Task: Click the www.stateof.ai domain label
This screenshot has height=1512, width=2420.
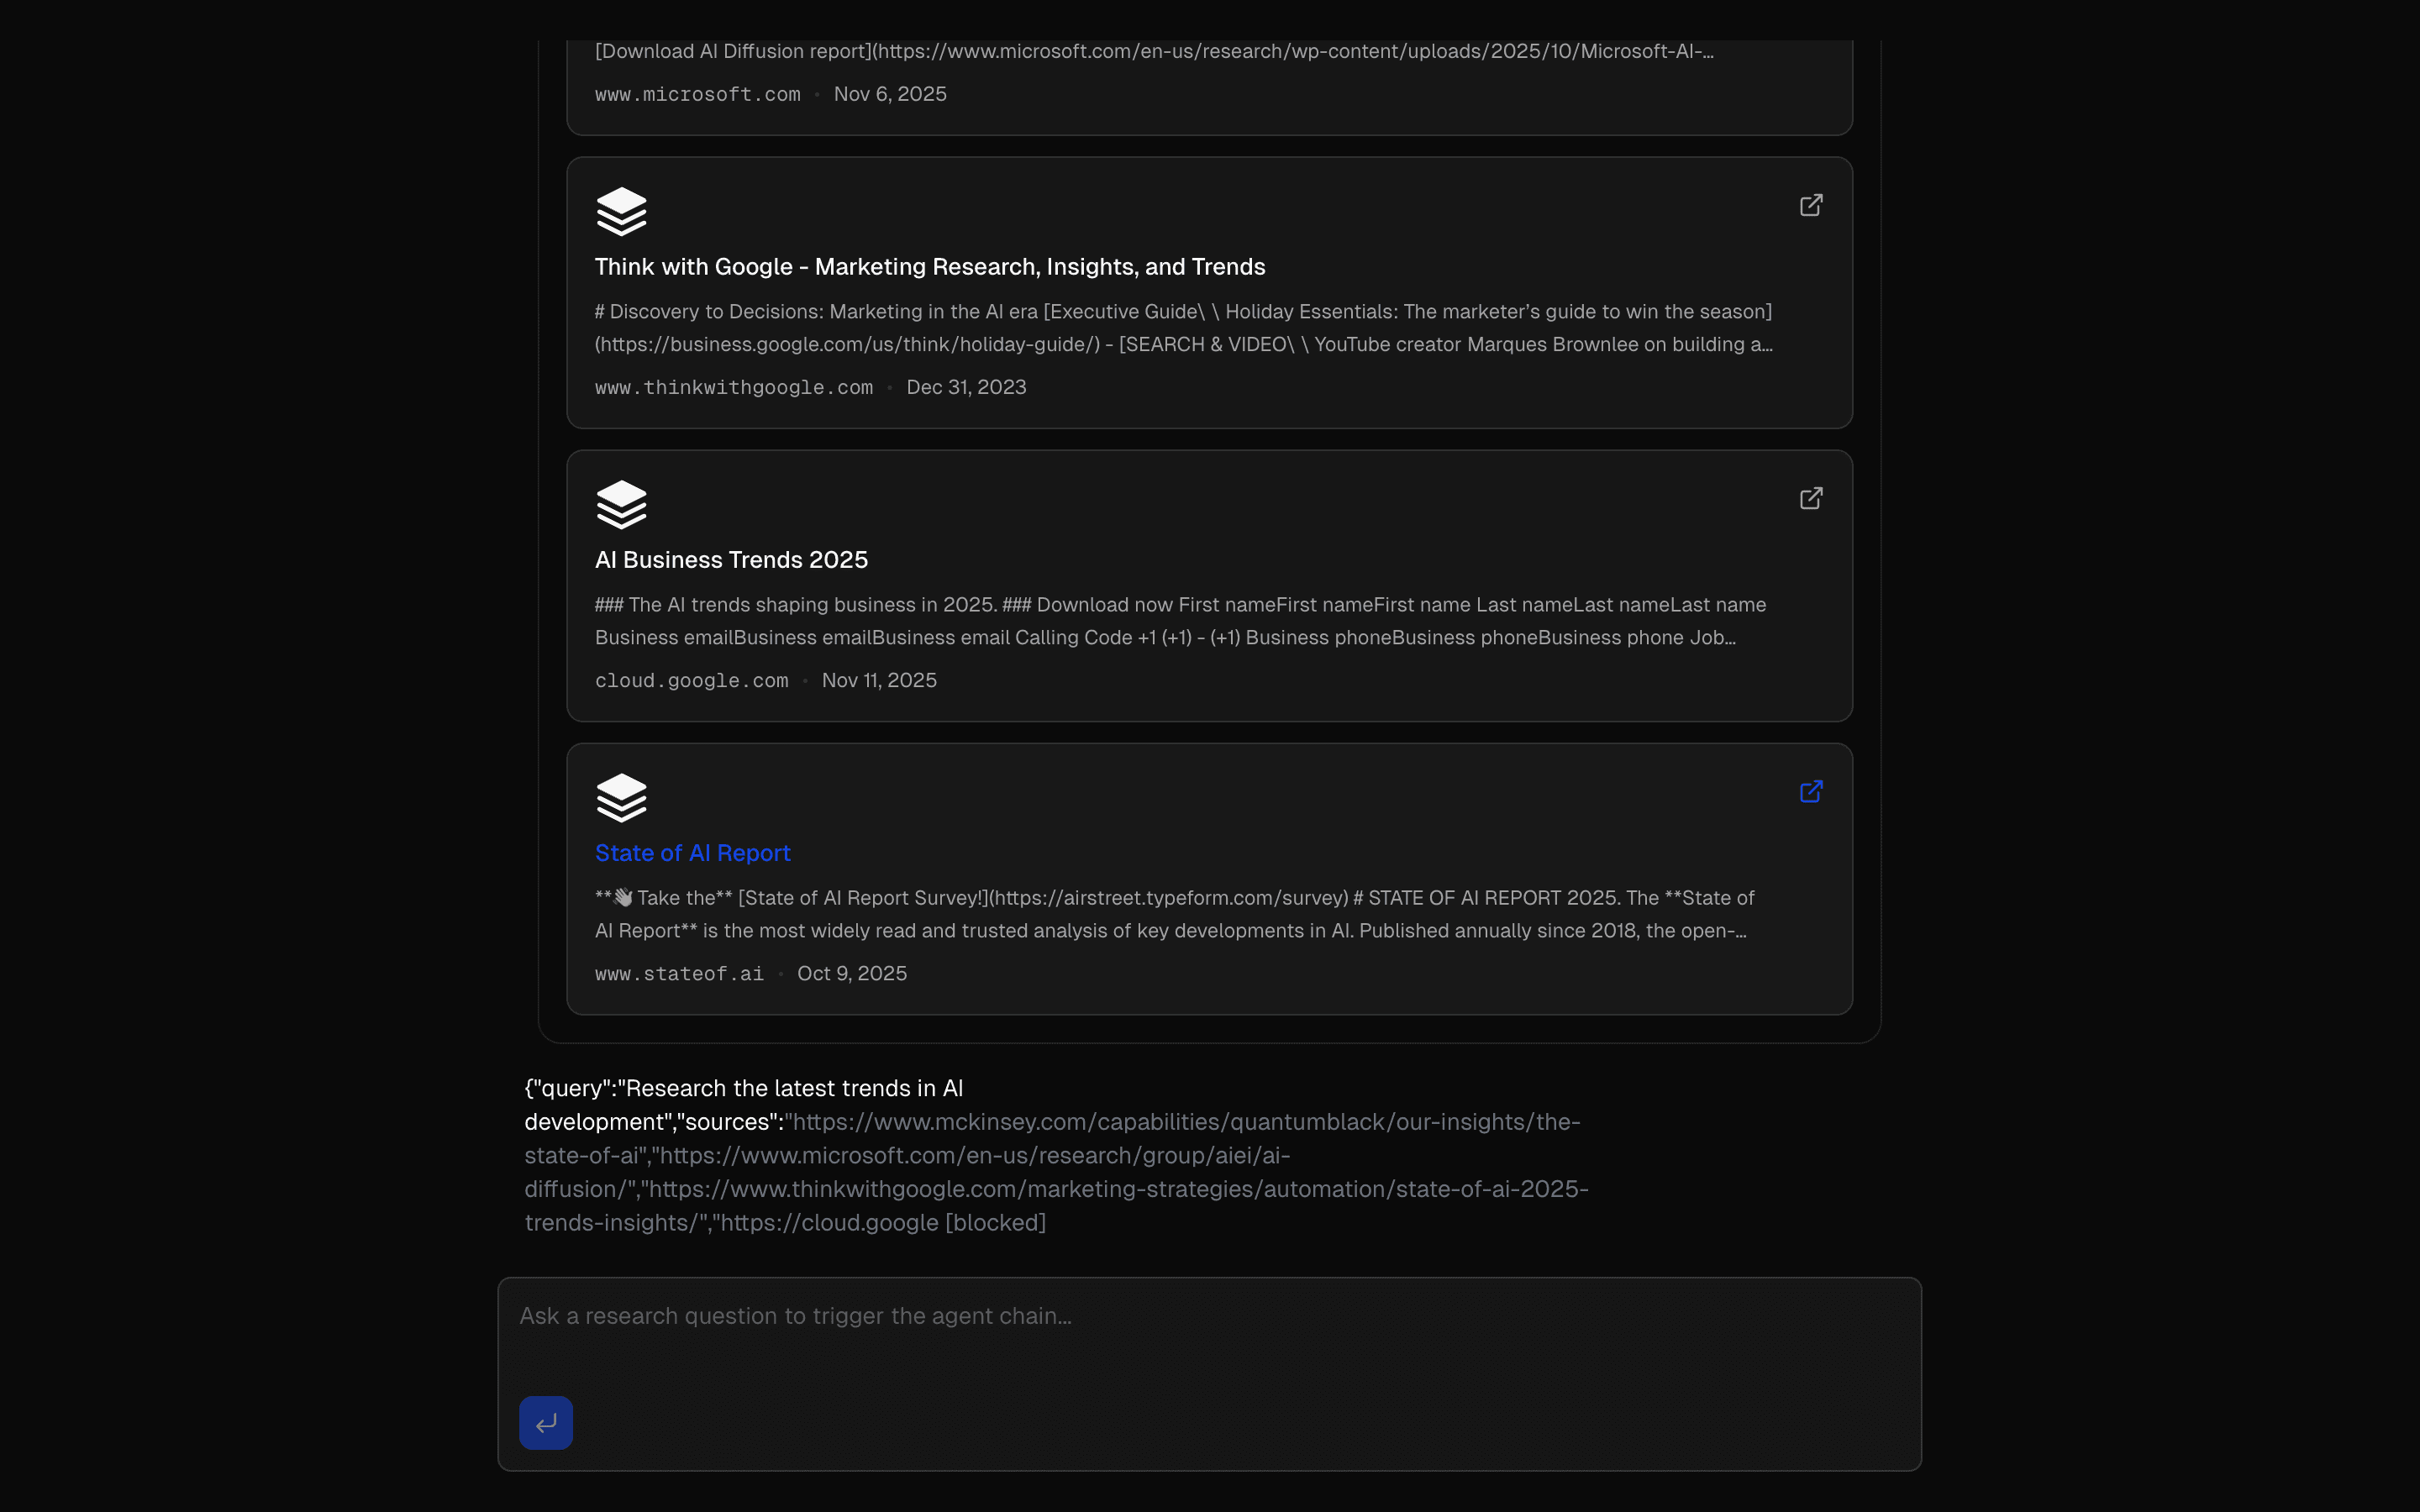Action: click(x=678, y=973)
